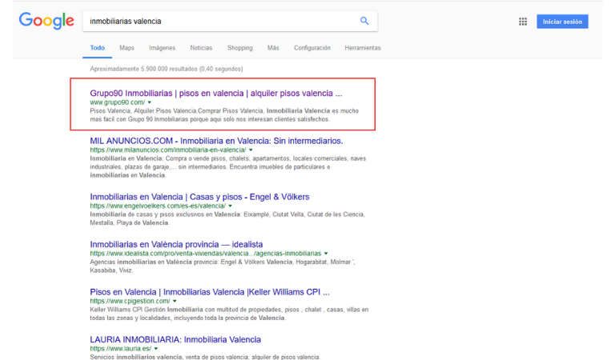Screen dimensions: 615x360
Task: Expand dropdown arrow next to www.grupo90.com
Action: [x=150, y=102]
